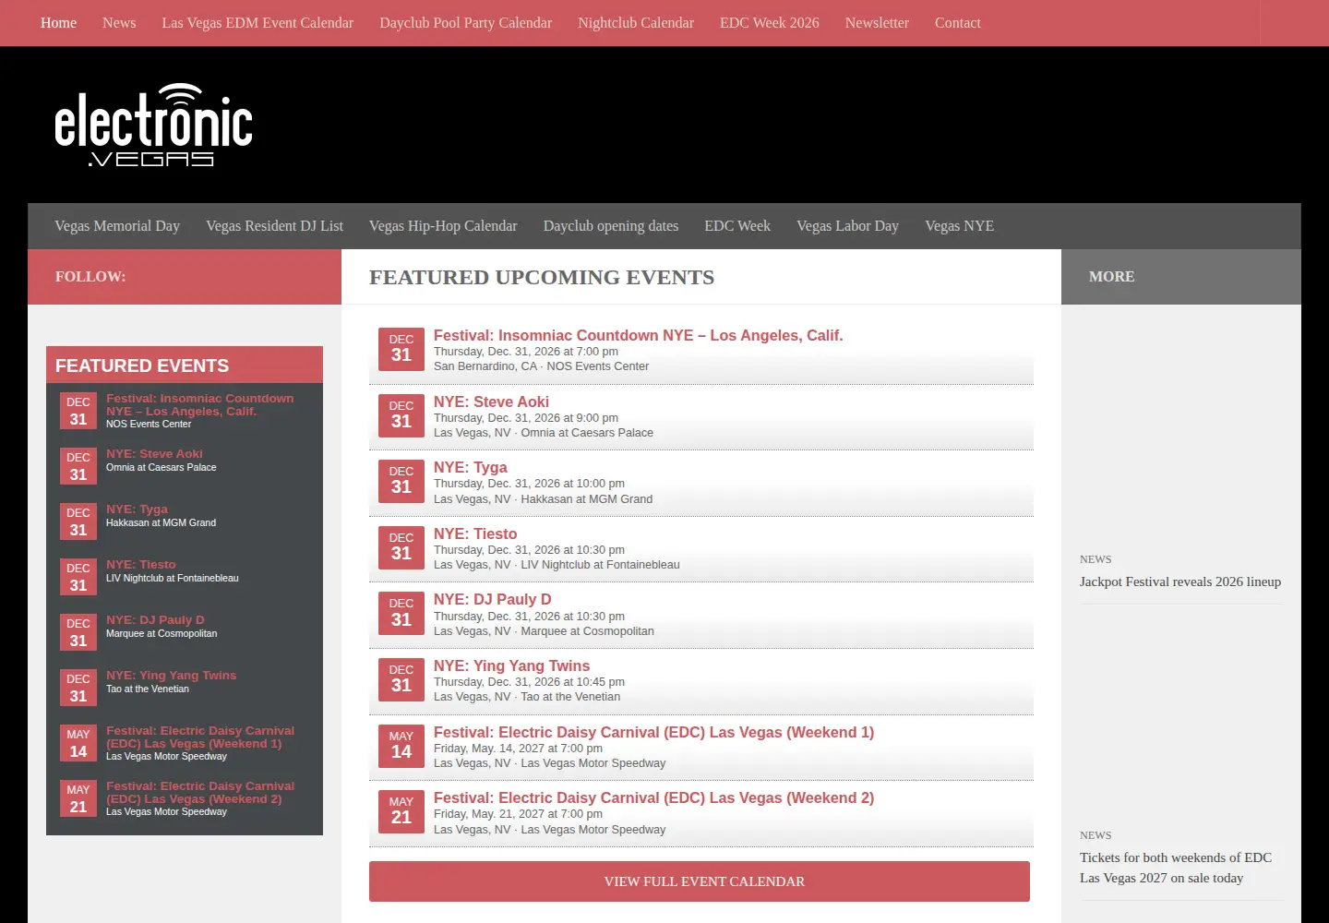Open NYE: Tiesto in Featured Upcoming Events list
1329x923 pixels.
(x=475, y=534)
